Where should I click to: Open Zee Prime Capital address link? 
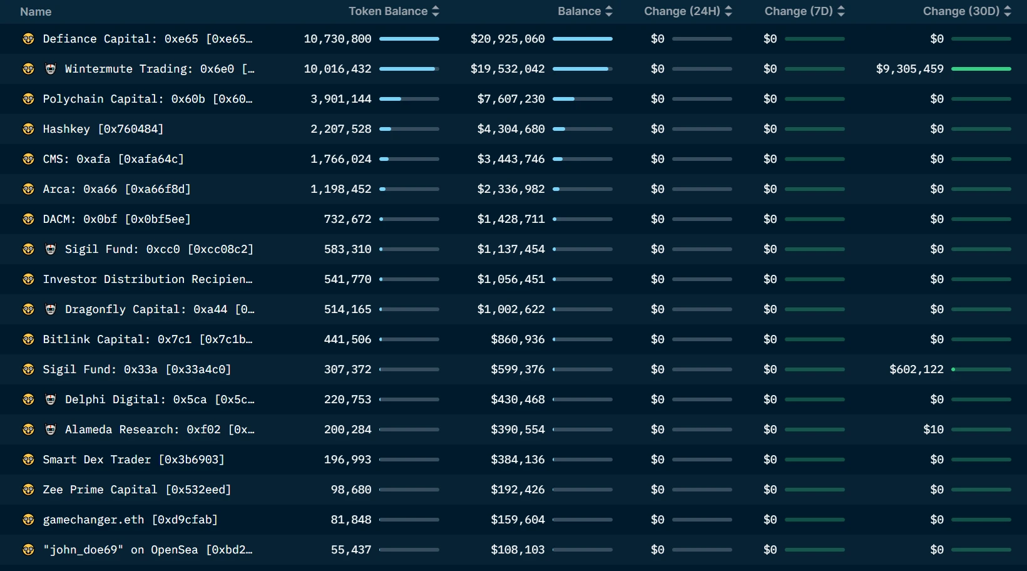136,490
